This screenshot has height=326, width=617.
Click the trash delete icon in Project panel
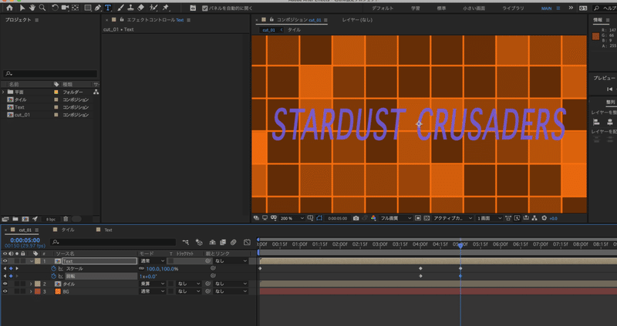click(x=66, y=219)
